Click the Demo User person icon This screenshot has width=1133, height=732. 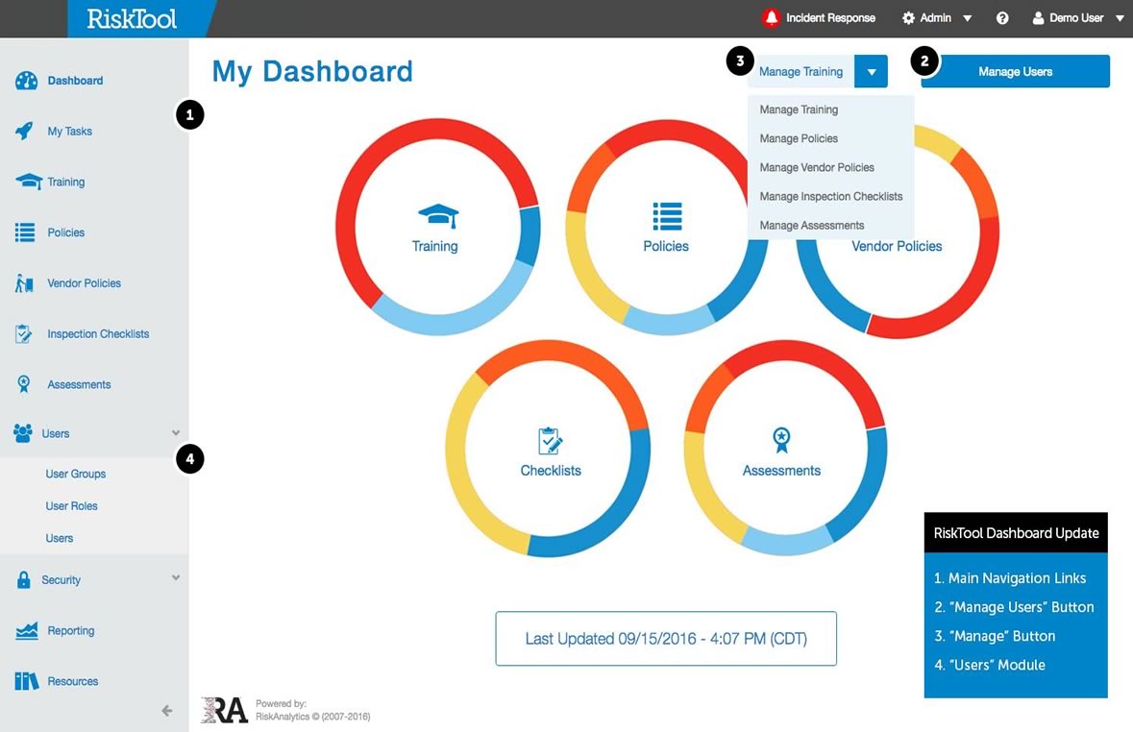(x=1038, y=18)
